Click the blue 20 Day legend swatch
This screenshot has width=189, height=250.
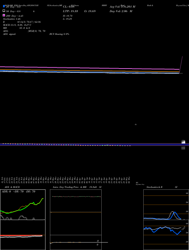4,6
